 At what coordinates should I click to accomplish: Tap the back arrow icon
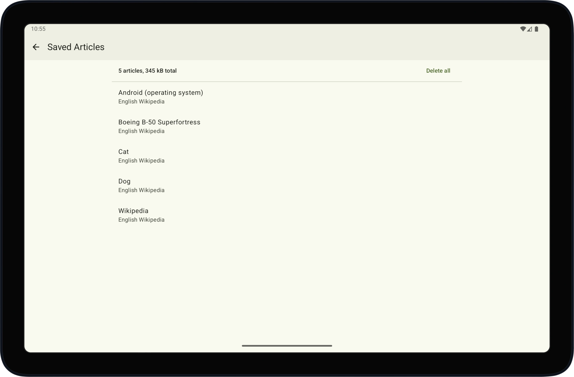[36, 47]
